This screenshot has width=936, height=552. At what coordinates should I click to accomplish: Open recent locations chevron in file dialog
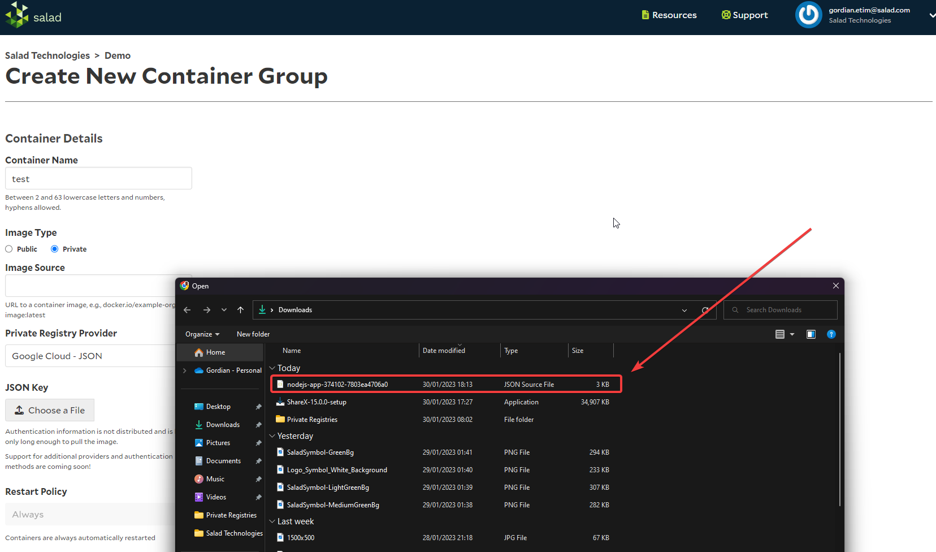click(224, 310)
